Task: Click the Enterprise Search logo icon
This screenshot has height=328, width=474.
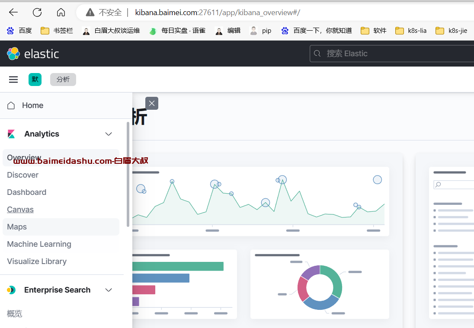Action: pos(11,290)
